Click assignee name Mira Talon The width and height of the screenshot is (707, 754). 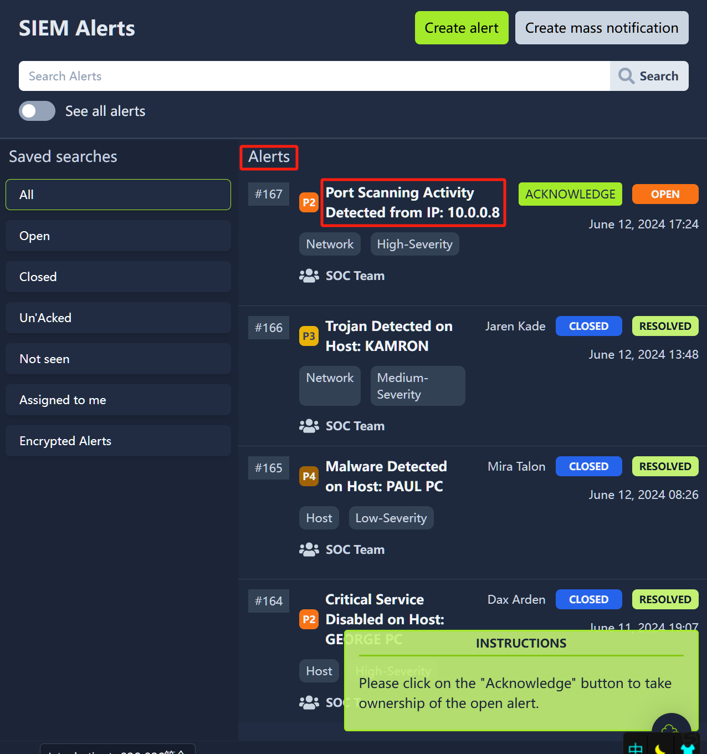click(516, 466)
